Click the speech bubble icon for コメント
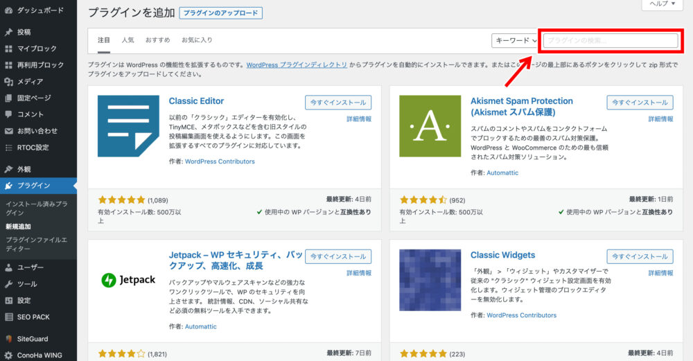The height and width of the screenshot is (361, 693). (8, 114)
